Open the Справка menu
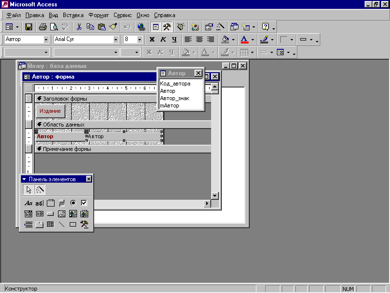Image resolution: width=390 pixels, height=293 pixels. [x=164, y=15]
